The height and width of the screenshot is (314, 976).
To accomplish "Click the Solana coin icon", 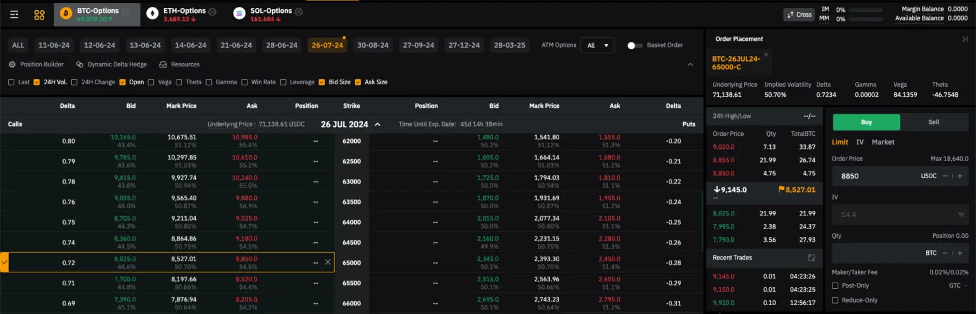I will click(x=239, y=14).
